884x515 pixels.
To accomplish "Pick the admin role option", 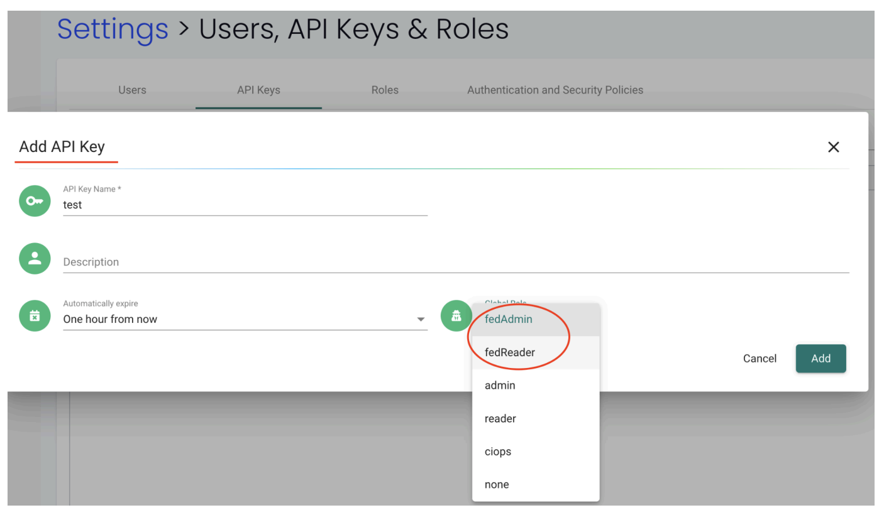I will [x=536, y=386].
